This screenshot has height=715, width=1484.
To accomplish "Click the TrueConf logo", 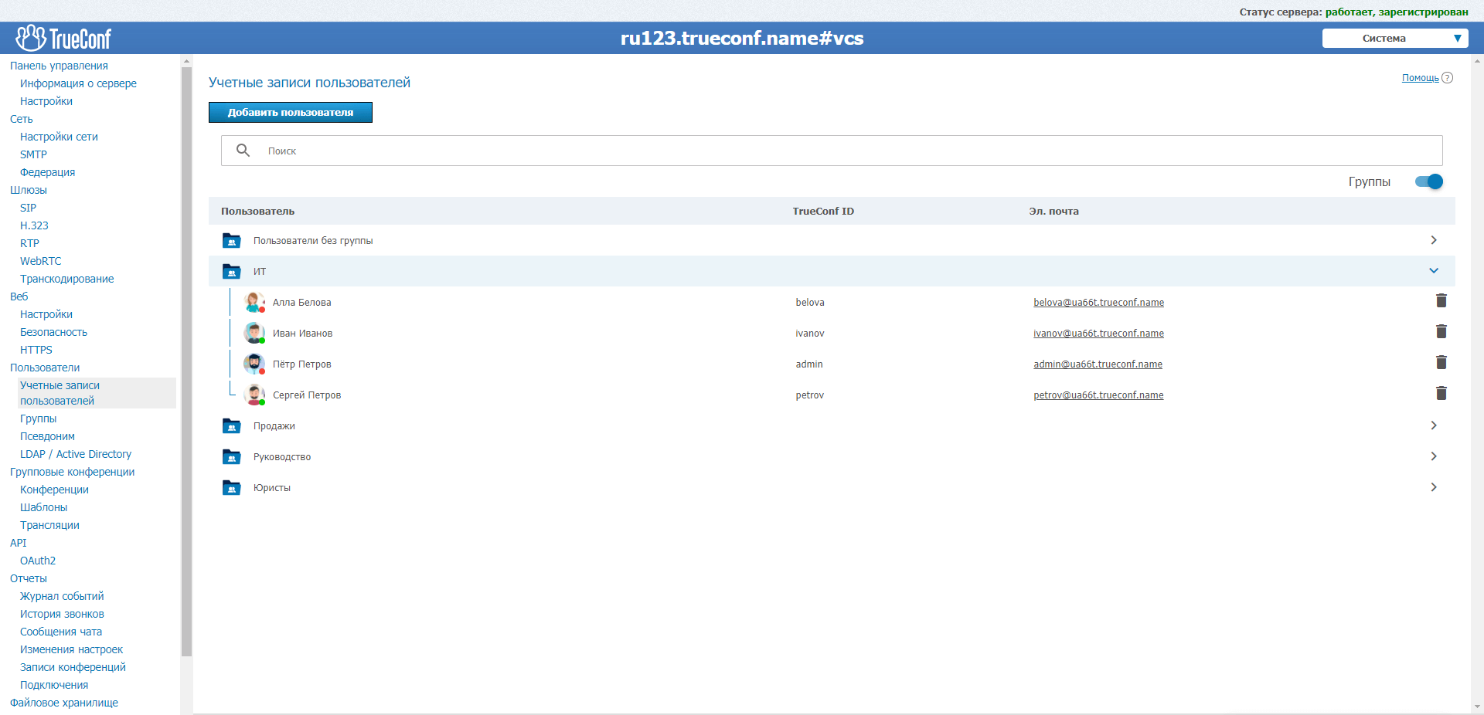I will coord(63,38).
